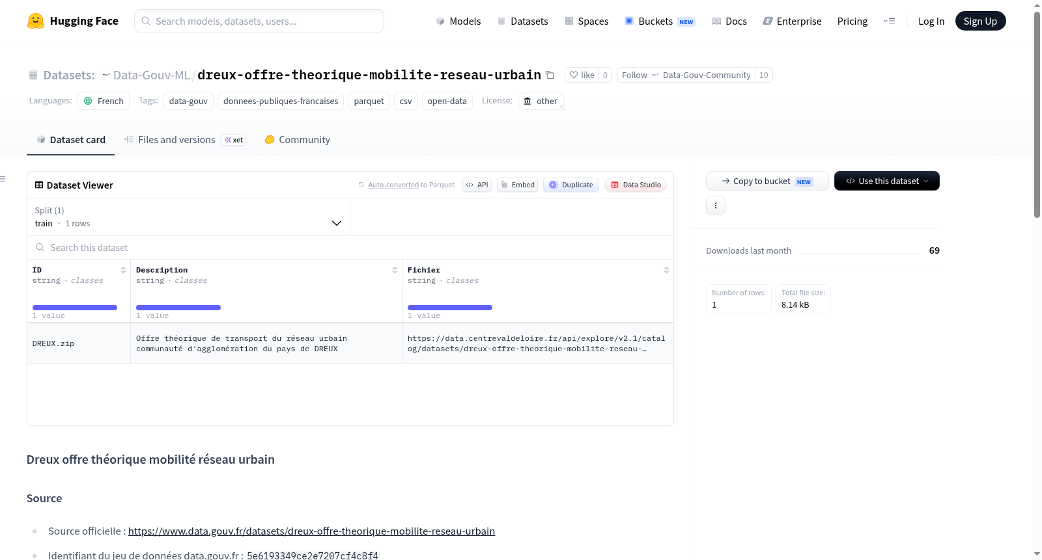Click the DREUX.zip cell
This screenshot has height=560, width=1042.
click(x=79, y=343)
